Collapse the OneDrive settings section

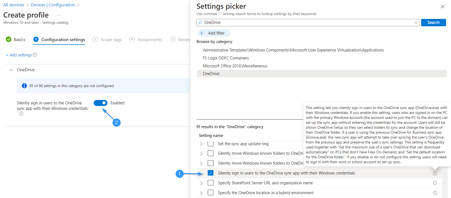click(x=11, y=70)
